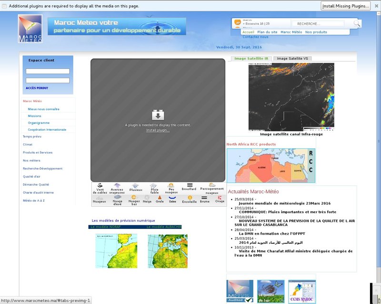Image resolution: width=381 pixels, height=304 pixels.
Task: Select Maroc Météo in the left sidebar
Action: point(32,101)
